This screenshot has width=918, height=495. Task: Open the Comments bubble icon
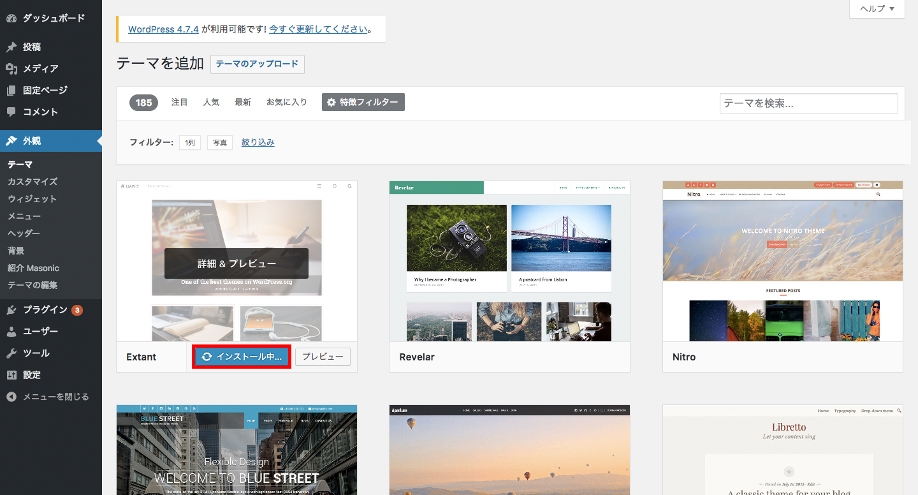coord(11,112)
